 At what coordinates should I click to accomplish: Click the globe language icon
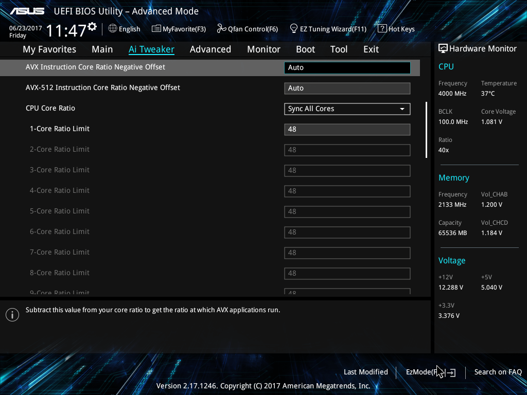coord(113,28)
